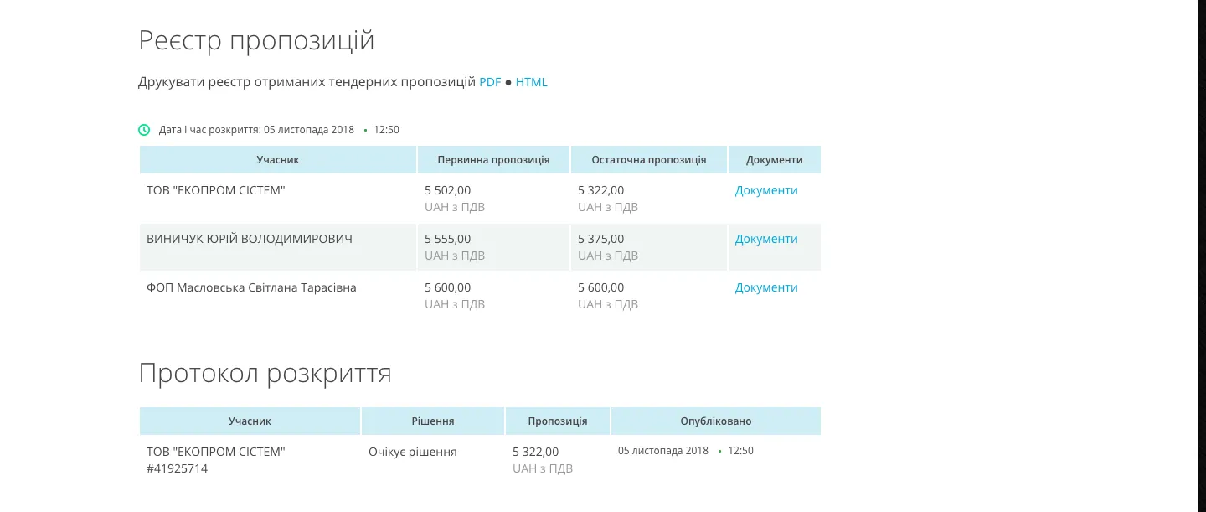Open documents for ТОВ "ЕКОПРОМ СІСТЕМ"
The image size is (1206, 512).
point(766,190)
